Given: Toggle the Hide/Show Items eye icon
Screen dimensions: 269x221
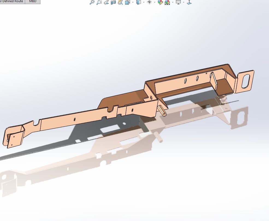Looking at the screenshot, I should 149,2.
